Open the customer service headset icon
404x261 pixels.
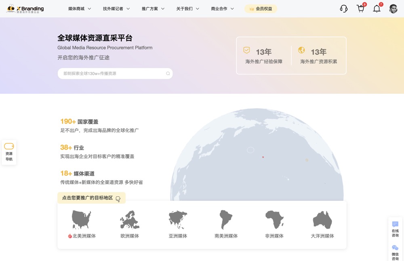click(343, 8)
